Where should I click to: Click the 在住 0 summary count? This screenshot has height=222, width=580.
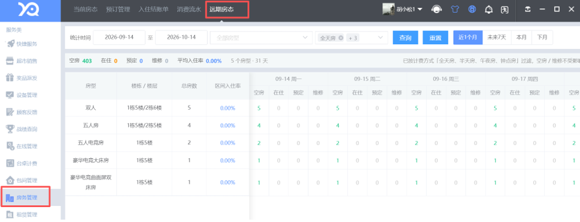point(109,61)
